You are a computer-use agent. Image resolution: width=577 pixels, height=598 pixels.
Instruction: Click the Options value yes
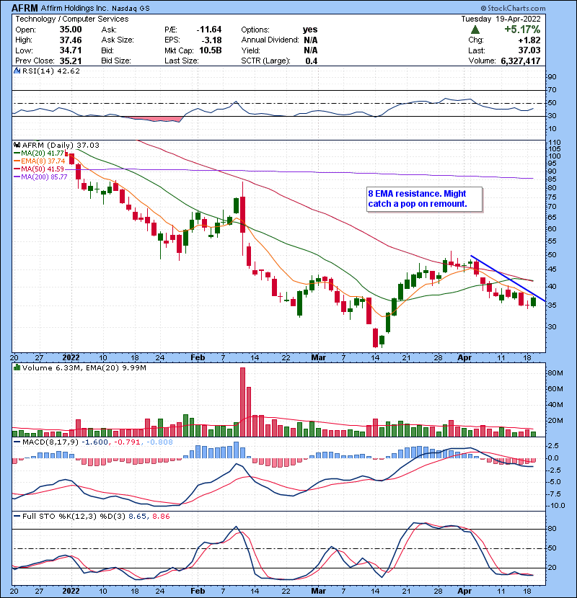310,30
